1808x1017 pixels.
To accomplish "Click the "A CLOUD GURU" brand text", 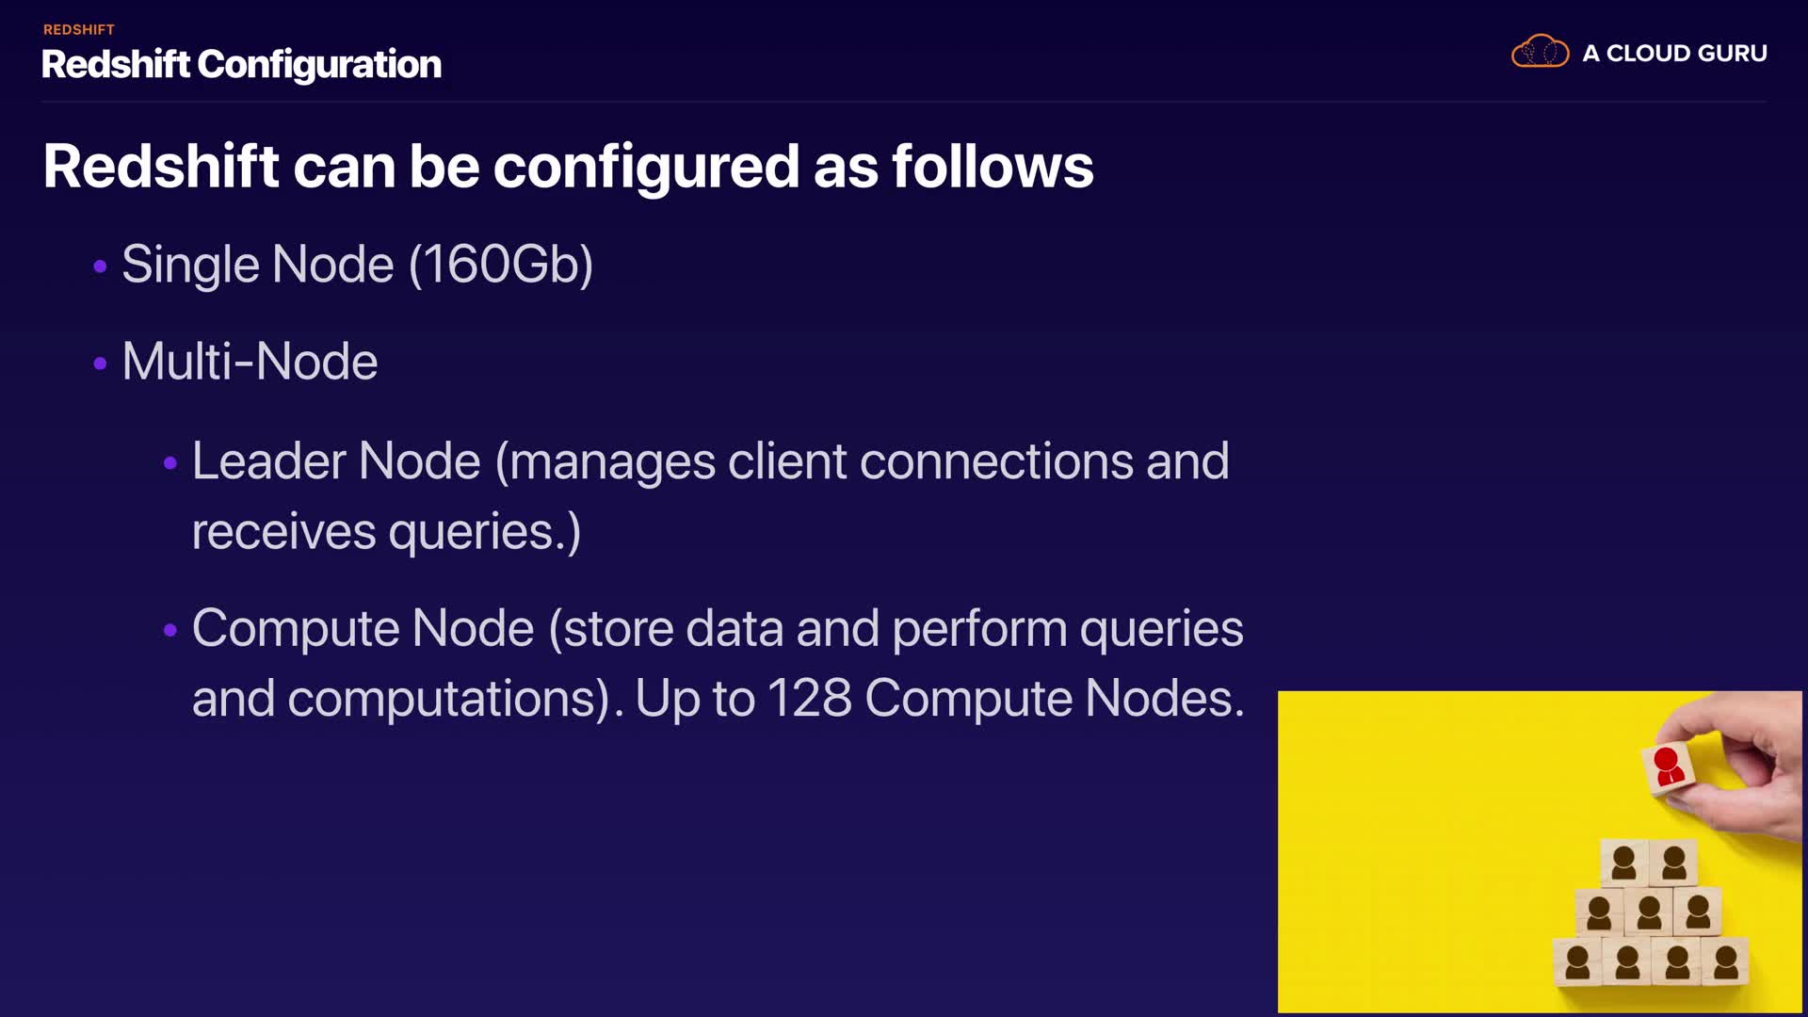I will click(x=1674, y=54).
